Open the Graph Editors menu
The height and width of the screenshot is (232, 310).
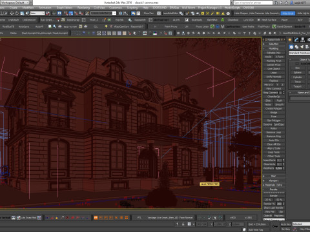(65, 8)
